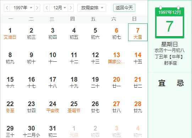192x138 pixels.
Task: Select December 29 三十
Action: [10, 131]
